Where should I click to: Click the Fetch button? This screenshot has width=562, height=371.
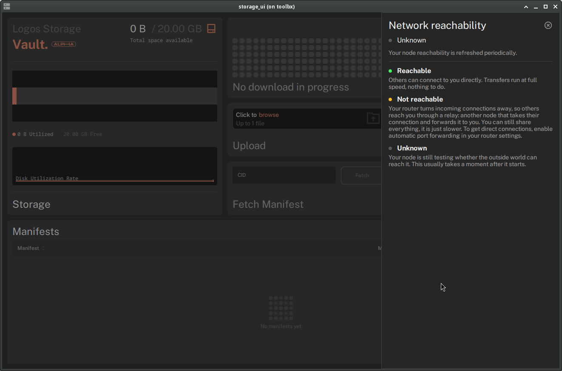click(361, 176)
